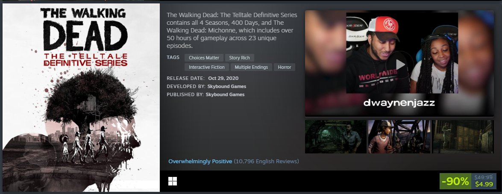The height and width of the screenshot is (194, 502).
Task: Open the dark tunnel scene screenshot
Action: coord(335,137)
